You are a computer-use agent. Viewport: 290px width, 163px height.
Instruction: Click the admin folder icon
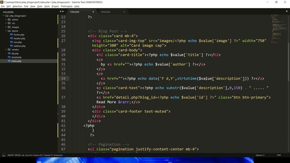pyautogui.click(x=9, y=19)
